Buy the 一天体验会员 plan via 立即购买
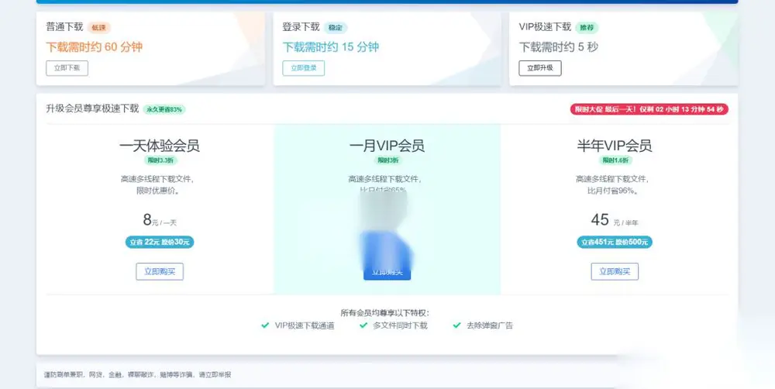 (x=160, y=271)
